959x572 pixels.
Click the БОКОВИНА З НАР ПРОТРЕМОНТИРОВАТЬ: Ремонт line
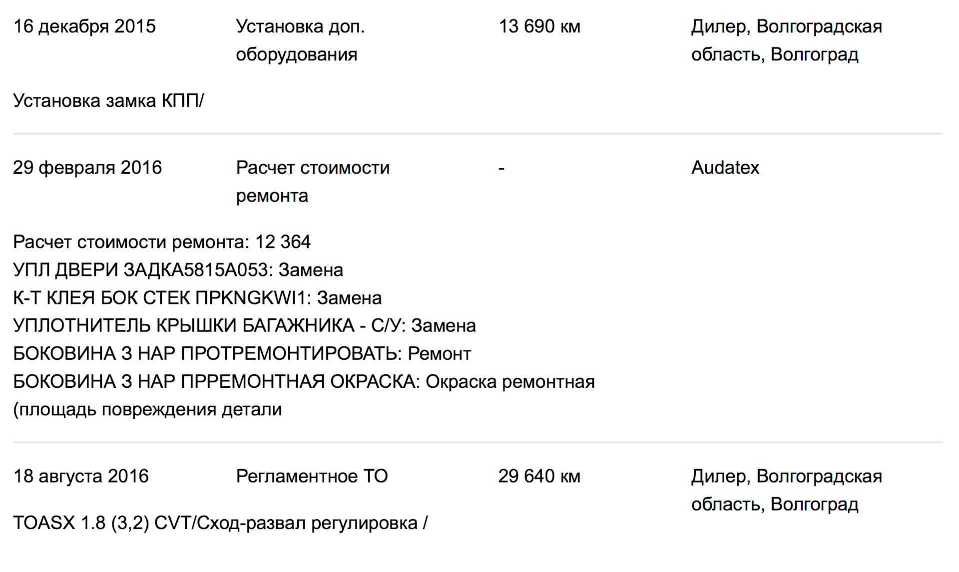pos(242,354)
